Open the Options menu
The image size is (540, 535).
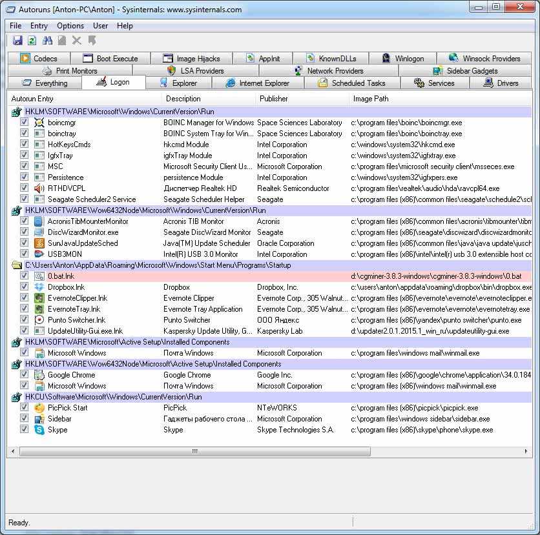(70, 26)
